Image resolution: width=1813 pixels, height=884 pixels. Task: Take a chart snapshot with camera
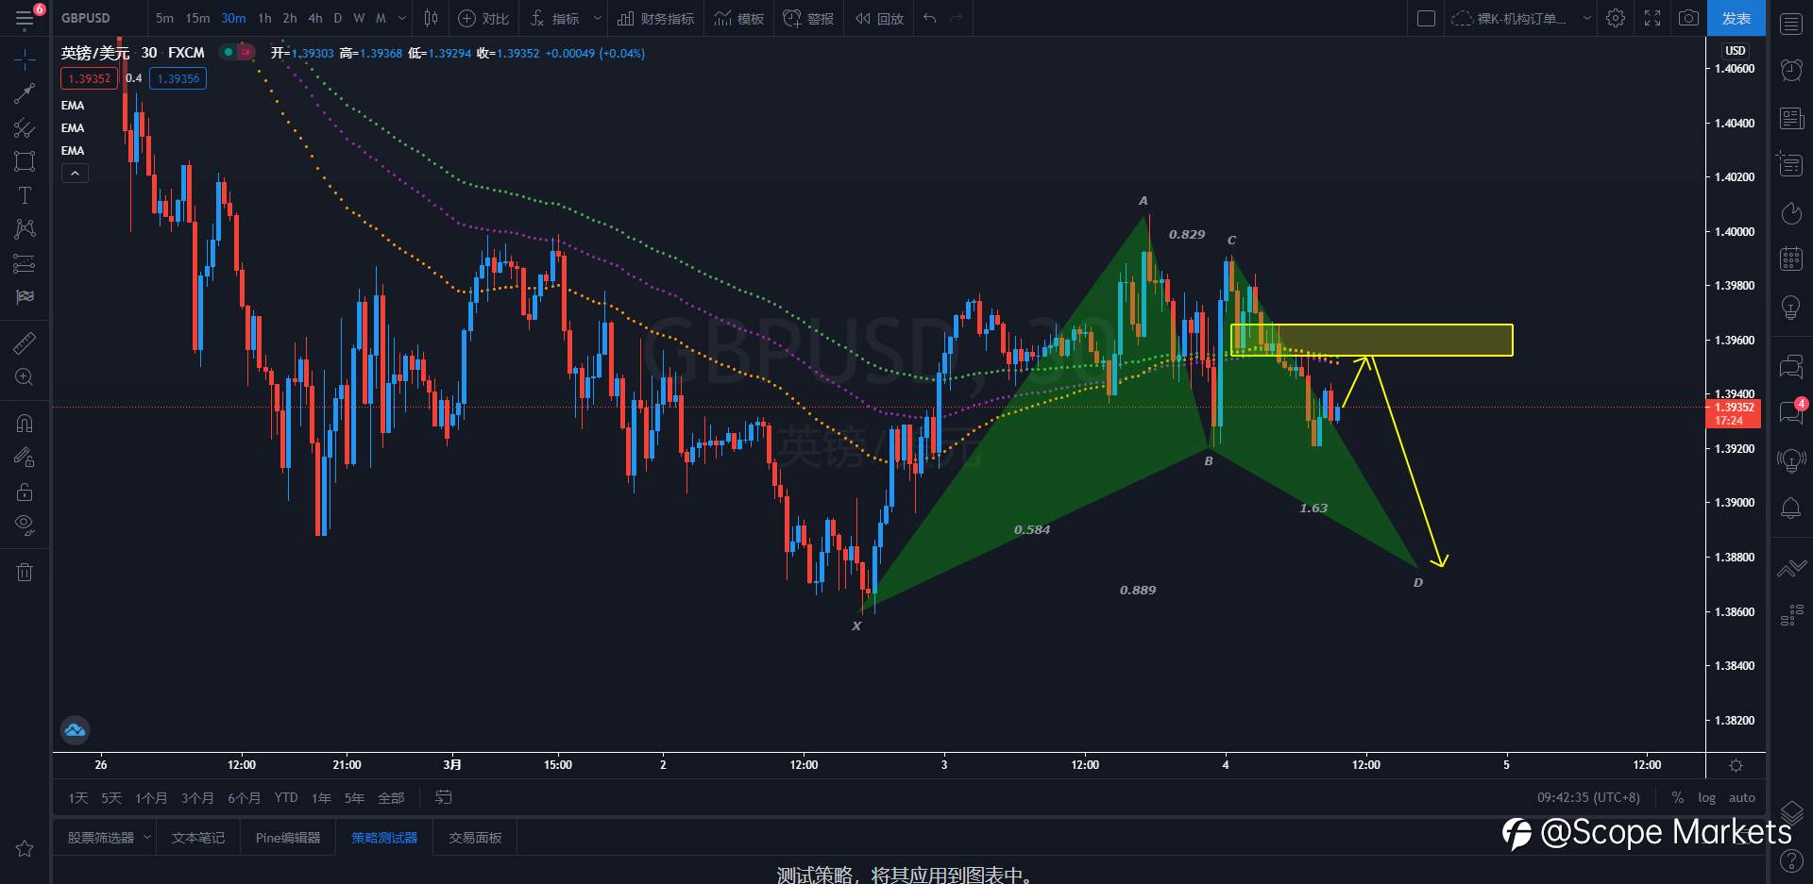pos(1688,18)
